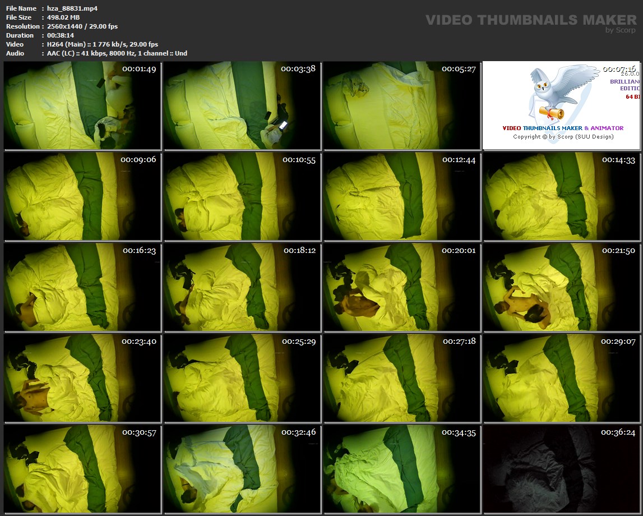Select the thumbnail stamped 00:12:44
The image size is (643, 516).
click(x=402, y=196)
